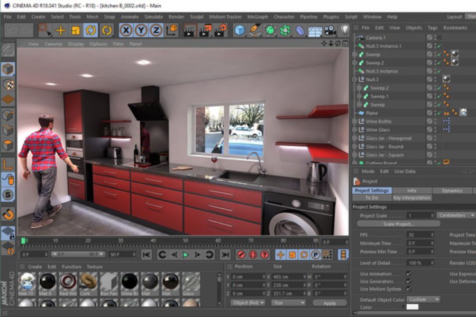Select the Rotate tool
The height and width of the screenshot is (317, 476).
[x=90, y=30]
